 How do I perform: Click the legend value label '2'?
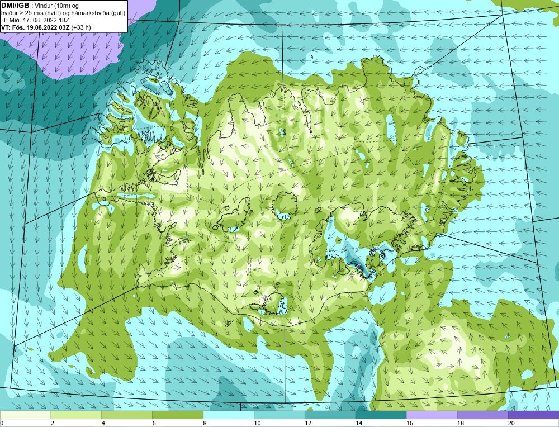tap(53, 423)
